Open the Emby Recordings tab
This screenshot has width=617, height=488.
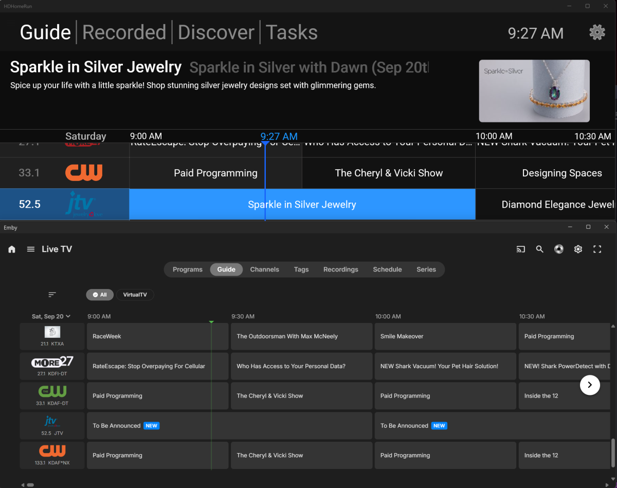click(341, 269)
